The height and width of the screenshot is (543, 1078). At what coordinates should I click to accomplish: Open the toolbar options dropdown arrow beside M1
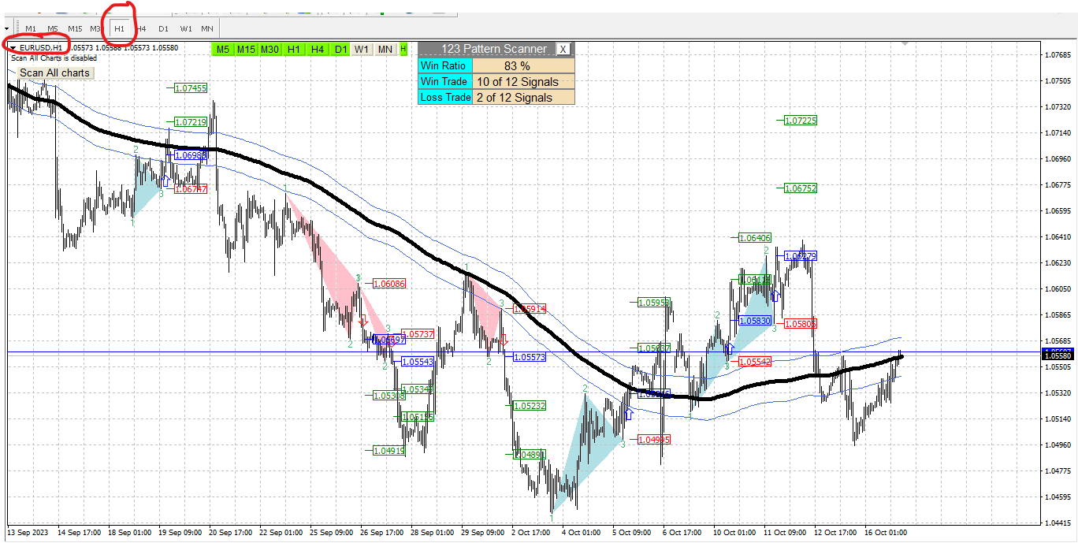(6, 28)
